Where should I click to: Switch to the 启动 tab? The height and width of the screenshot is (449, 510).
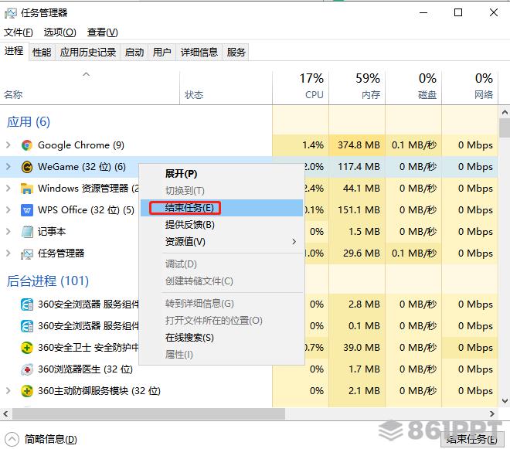134,52
